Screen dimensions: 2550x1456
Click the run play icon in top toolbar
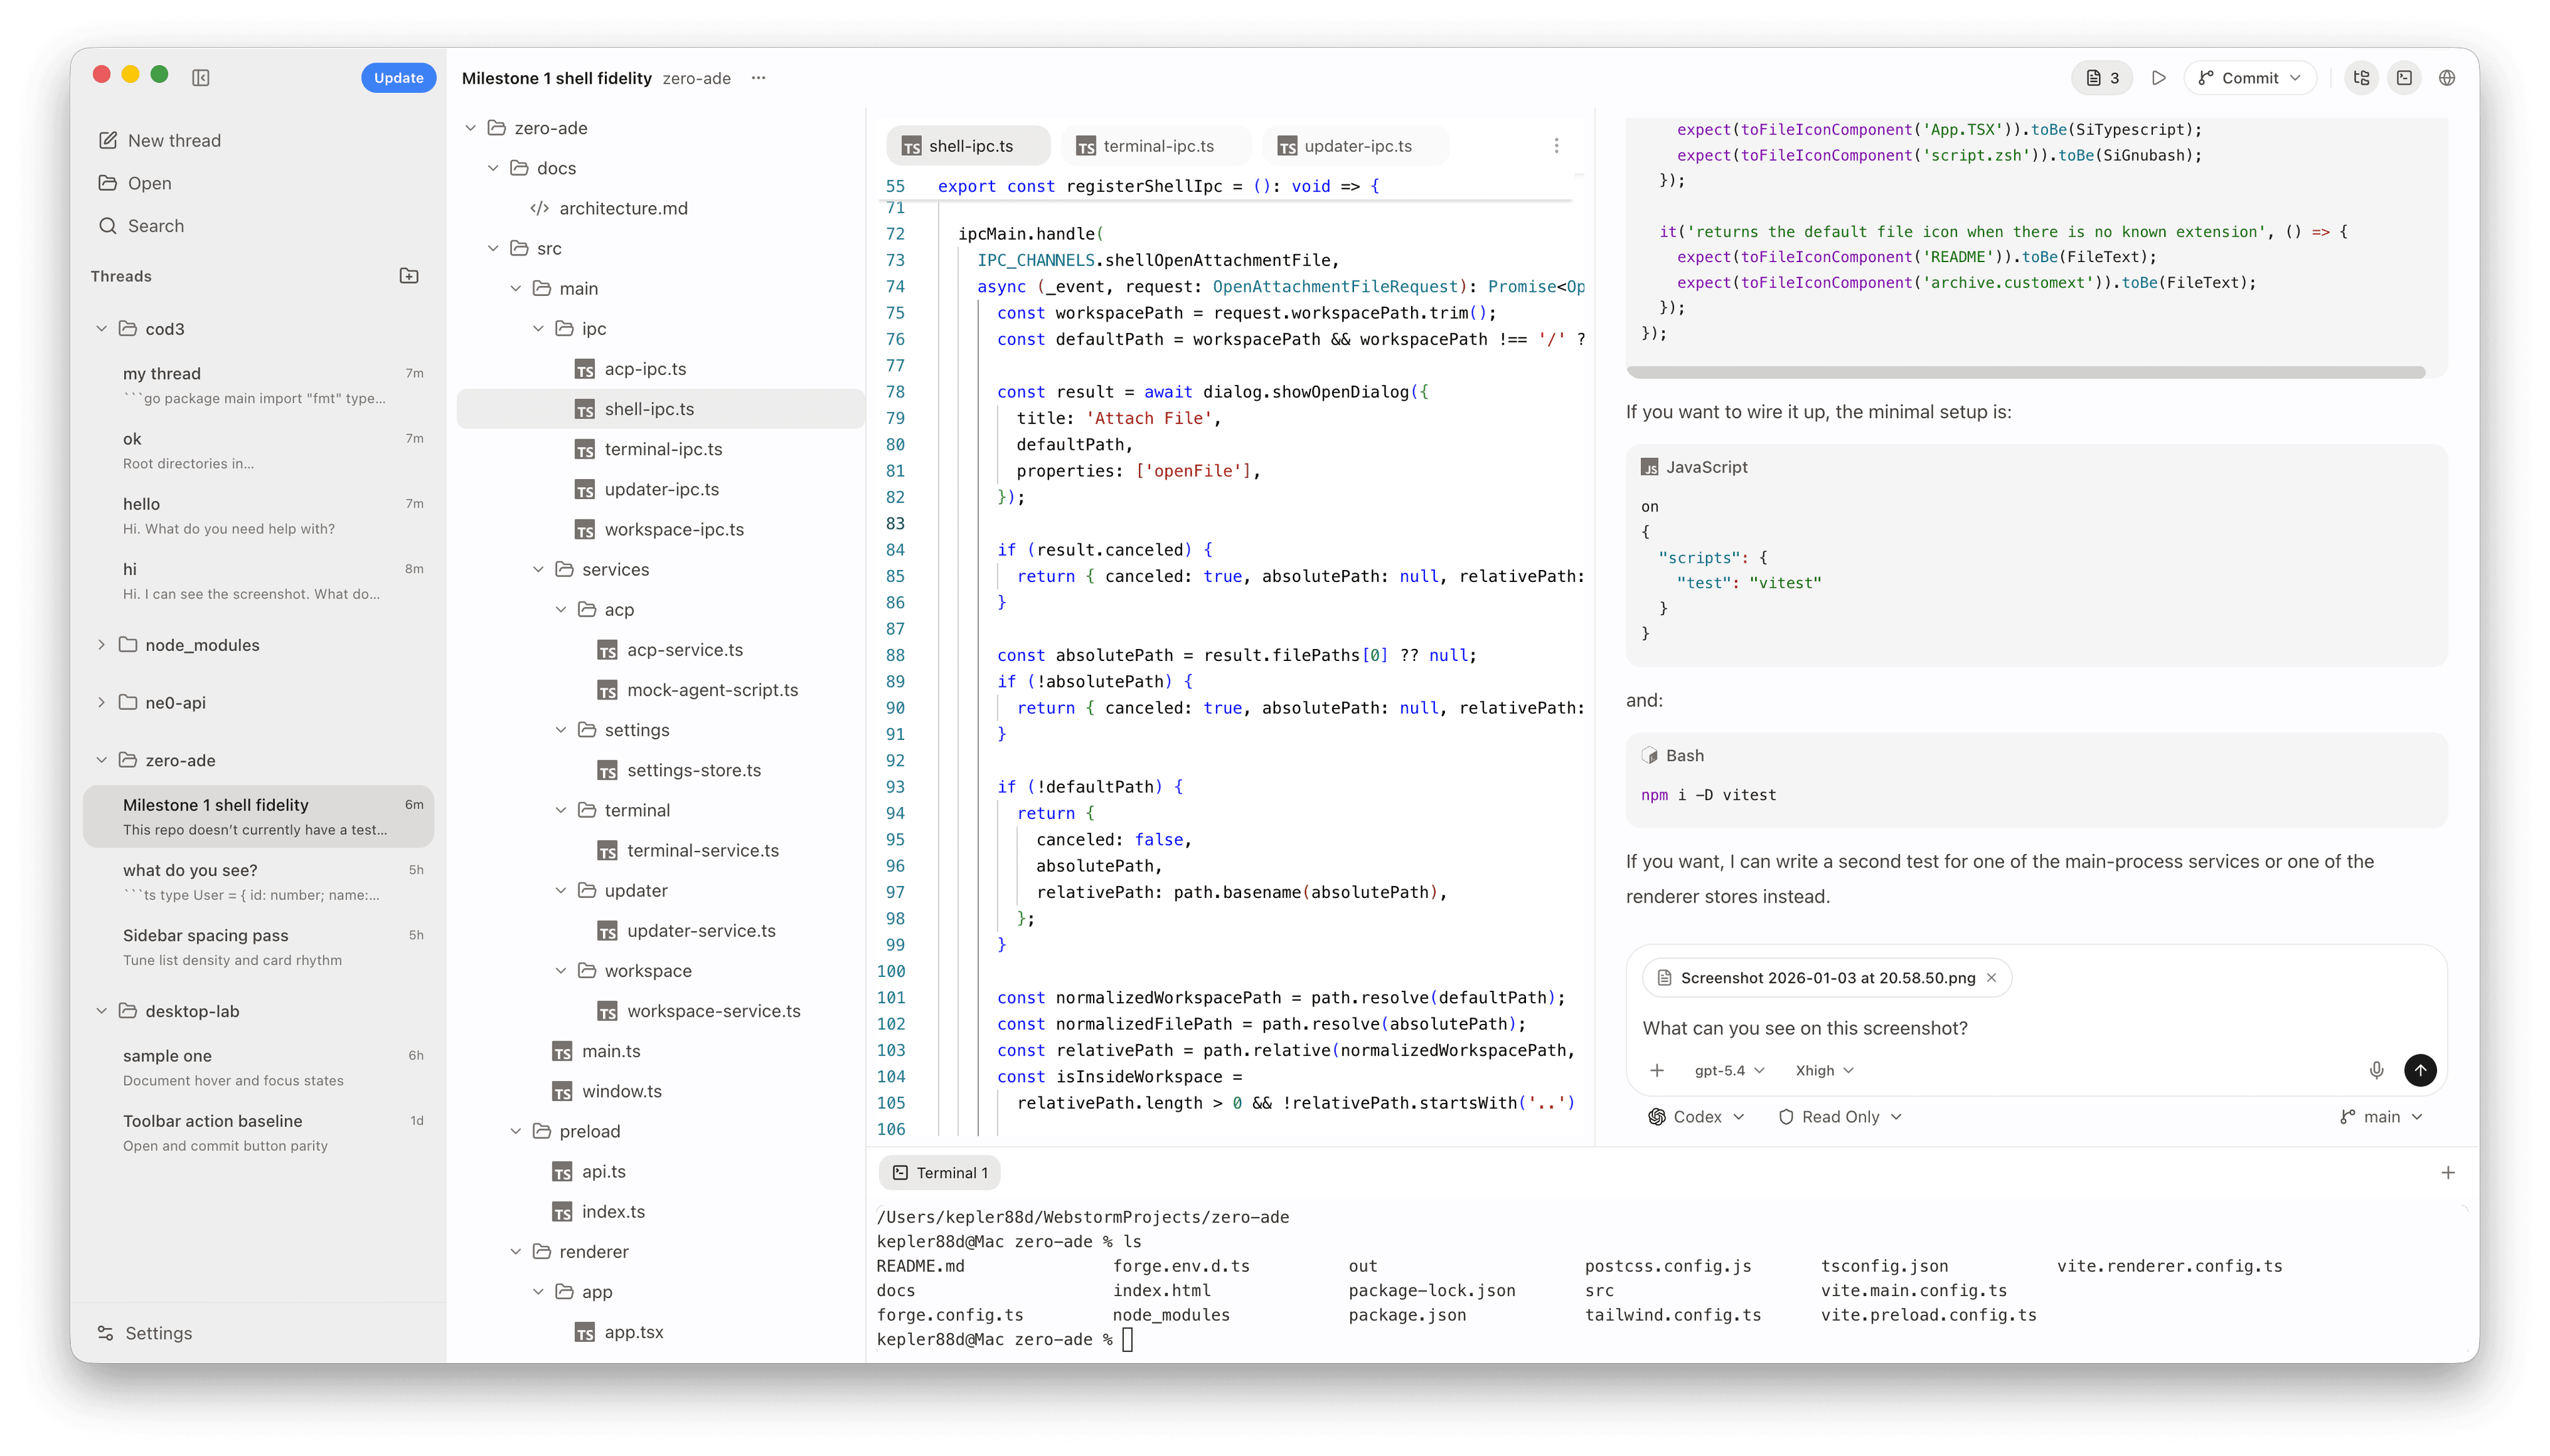click(x=2159, y=78)
